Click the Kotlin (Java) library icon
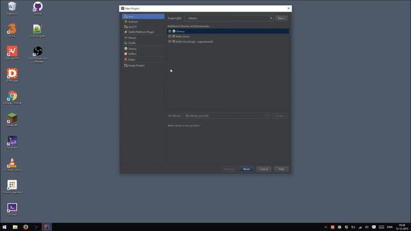Viewport: 411px width, 231px height. [173, 37]
